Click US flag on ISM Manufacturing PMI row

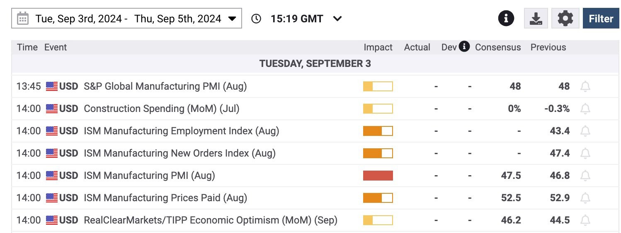click(x=52, y=176)
